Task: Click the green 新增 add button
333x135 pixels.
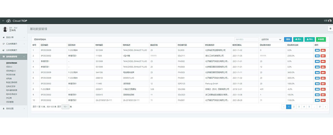Action: [x=321, y=39]
